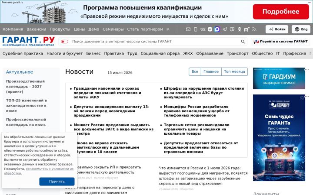Select the Топ месяца news tab
The image size is (313, 195).
pyautogui.click(x=234, y=71)
